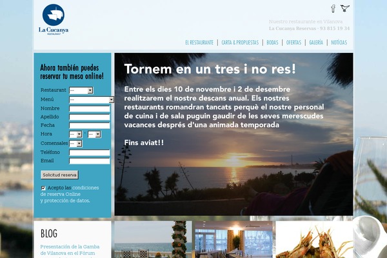The height and width of the screenshot is (258, 387).
Task: Focus the Teléfono input field
Action: tap(90, 153)
